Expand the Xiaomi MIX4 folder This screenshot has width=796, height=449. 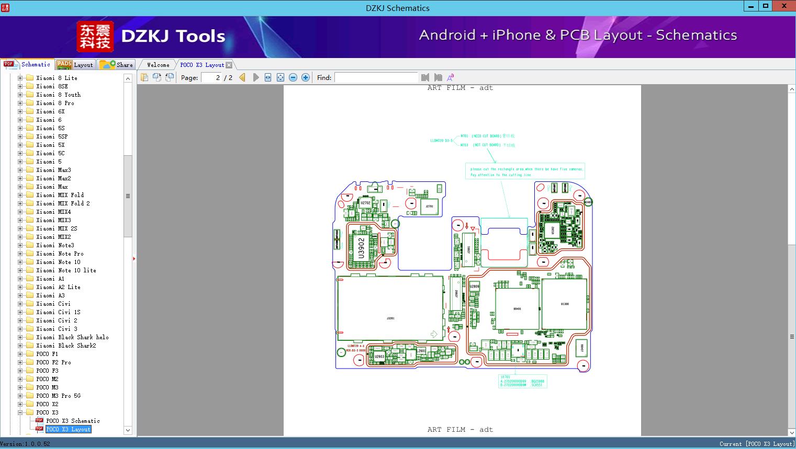[20, 212]
